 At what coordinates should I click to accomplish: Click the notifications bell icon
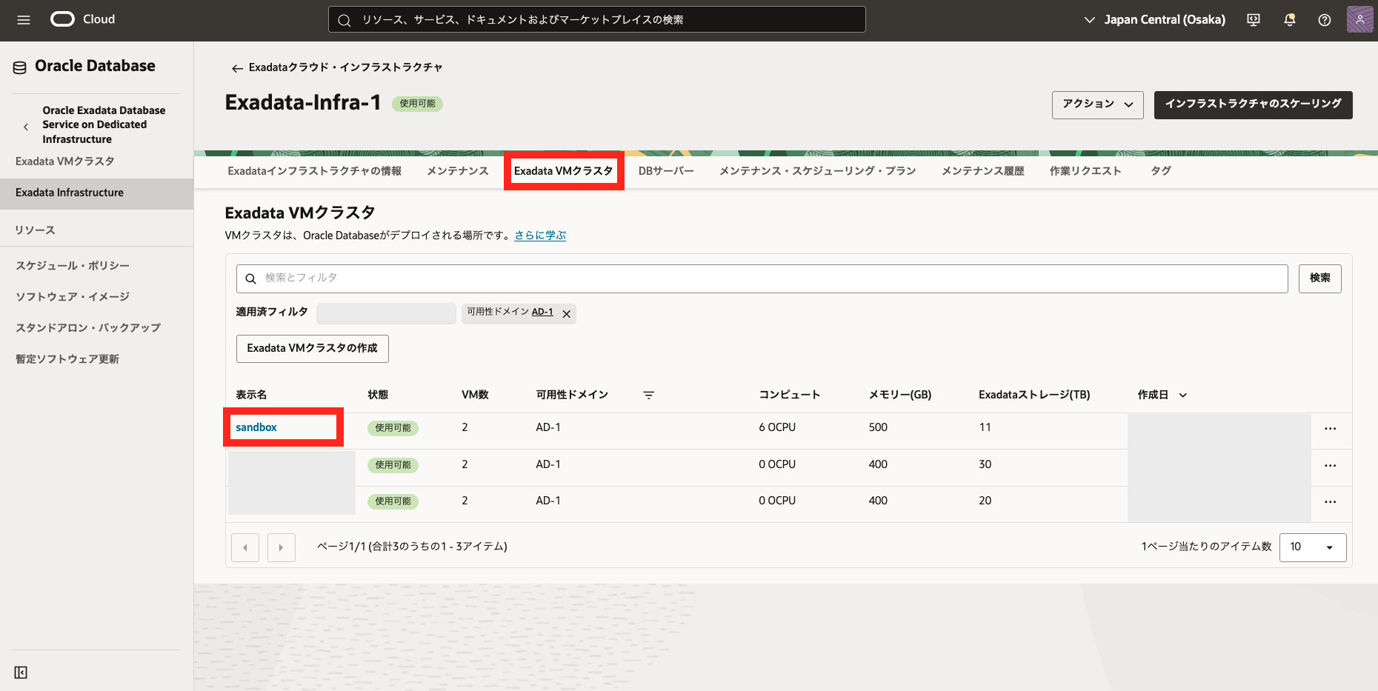1289,20
